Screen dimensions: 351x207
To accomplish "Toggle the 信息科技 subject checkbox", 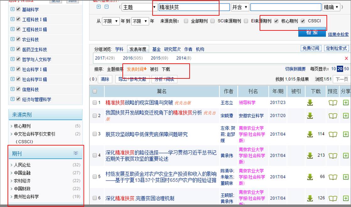I will tap(18, 89).
